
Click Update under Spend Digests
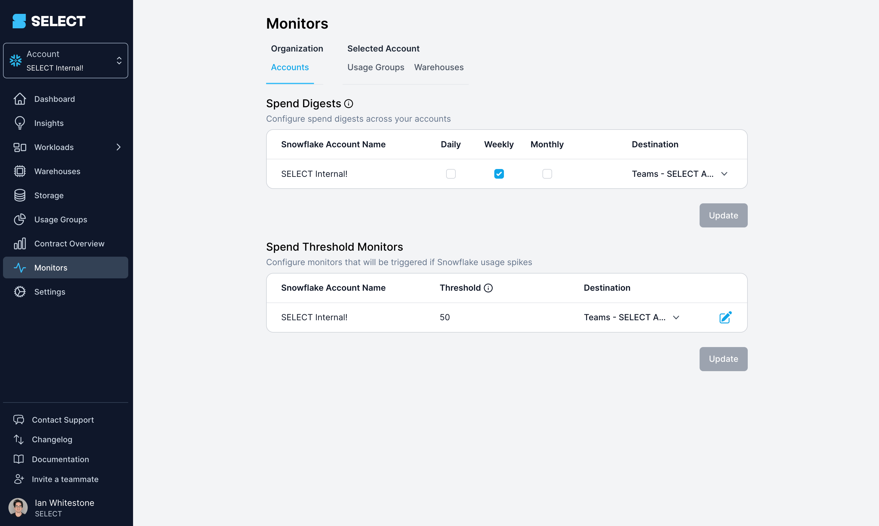click(x=723, y=215)
